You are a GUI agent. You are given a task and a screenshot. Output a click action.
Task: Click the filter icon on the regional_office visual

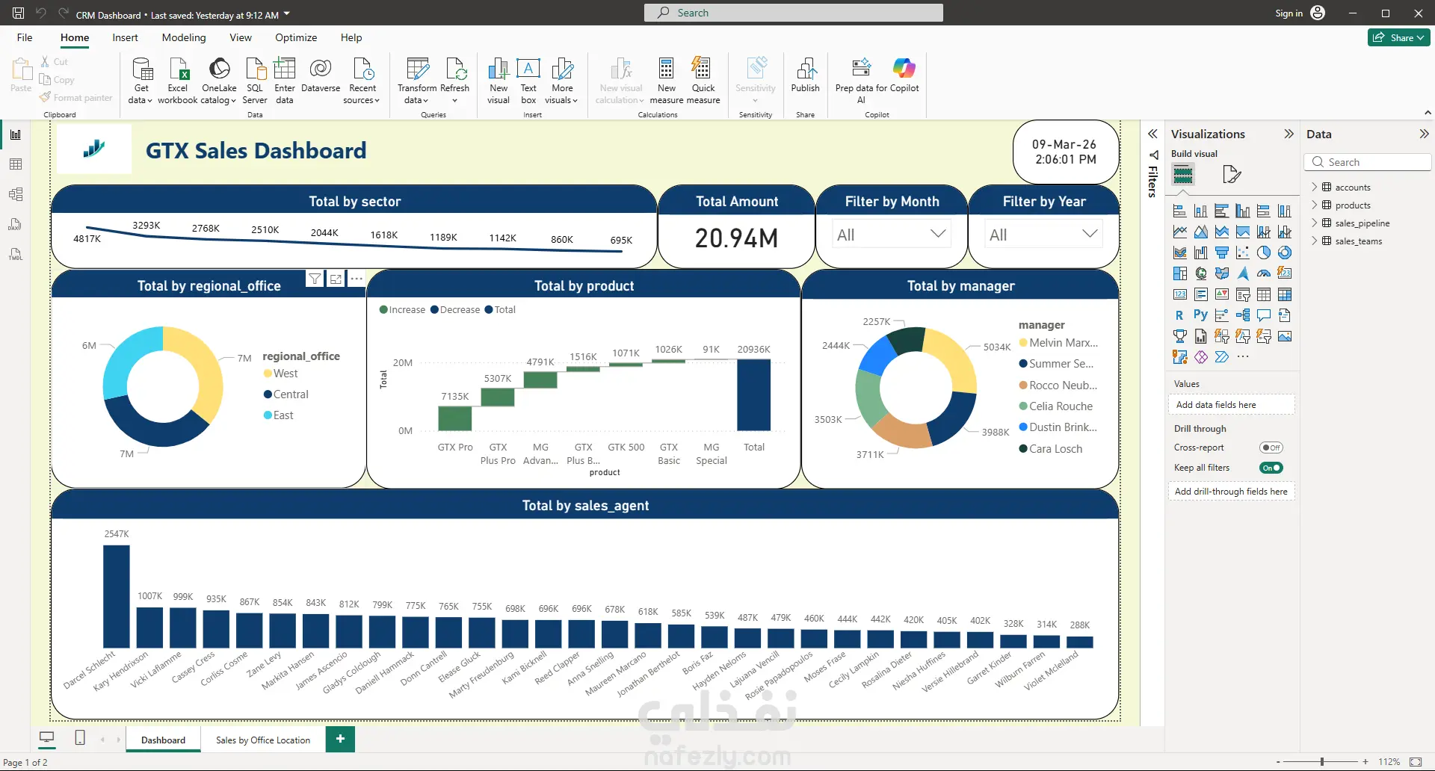[315, 279]
